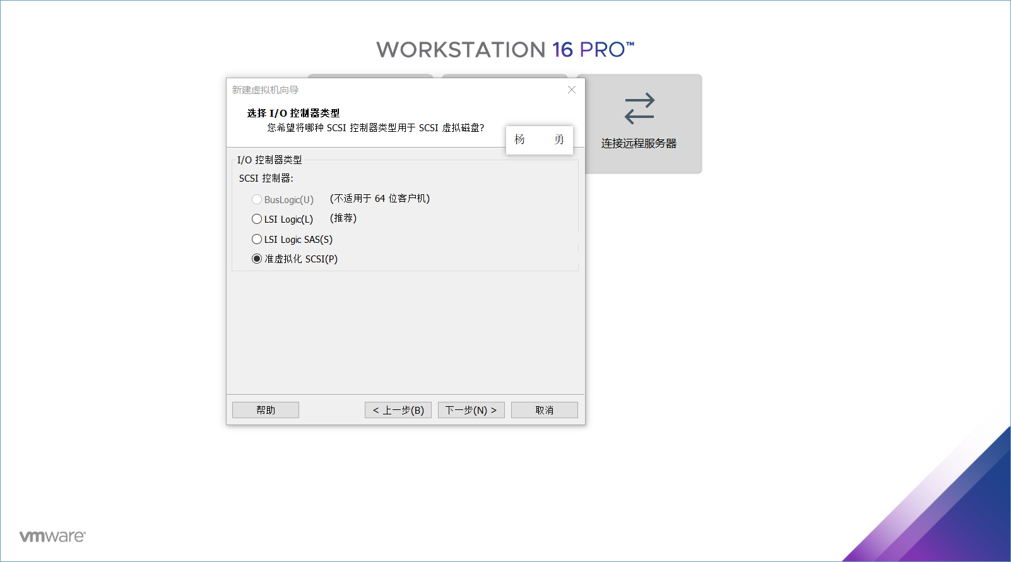The height and width of the screenshot is (562, 1011).
Task: Click the 杨 勇 tooltip box
Action: coord(540,140)
